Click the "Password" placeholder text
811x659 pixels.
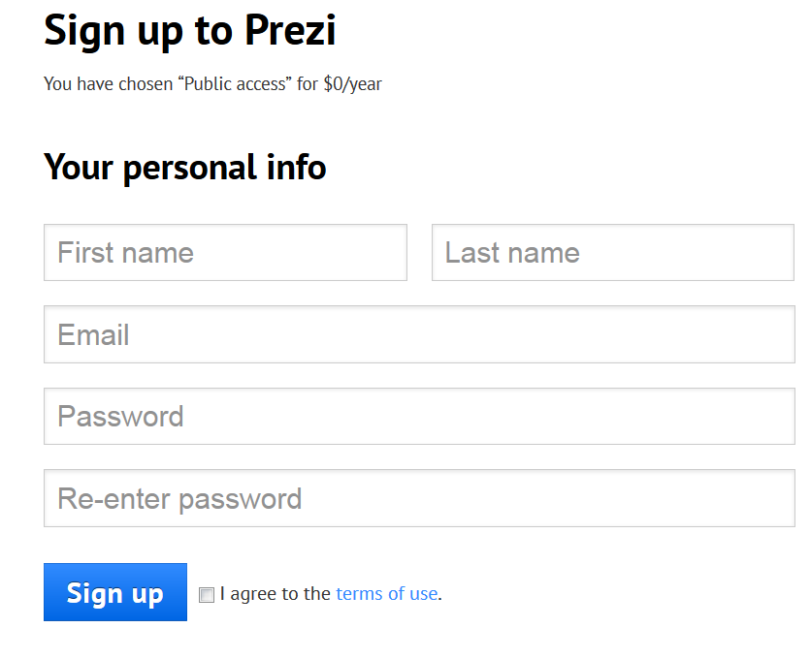coord(120,417)
